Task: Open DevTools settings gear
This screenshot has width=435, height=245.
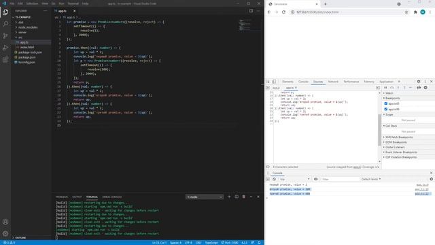Action: pos(419,82)
